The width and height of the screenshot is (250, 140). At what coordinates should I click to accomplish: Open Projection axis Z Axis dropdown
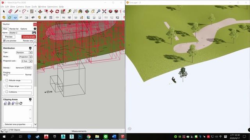coord(27,61)
